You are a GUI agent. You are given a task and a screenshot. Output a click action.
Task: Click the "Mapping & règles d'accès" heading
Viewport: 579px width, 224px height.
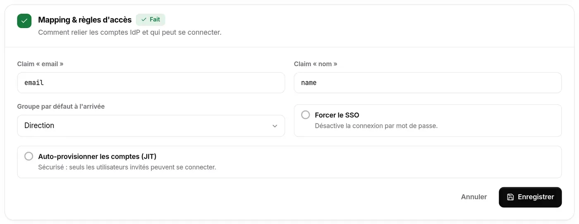[x=85, y=20]
